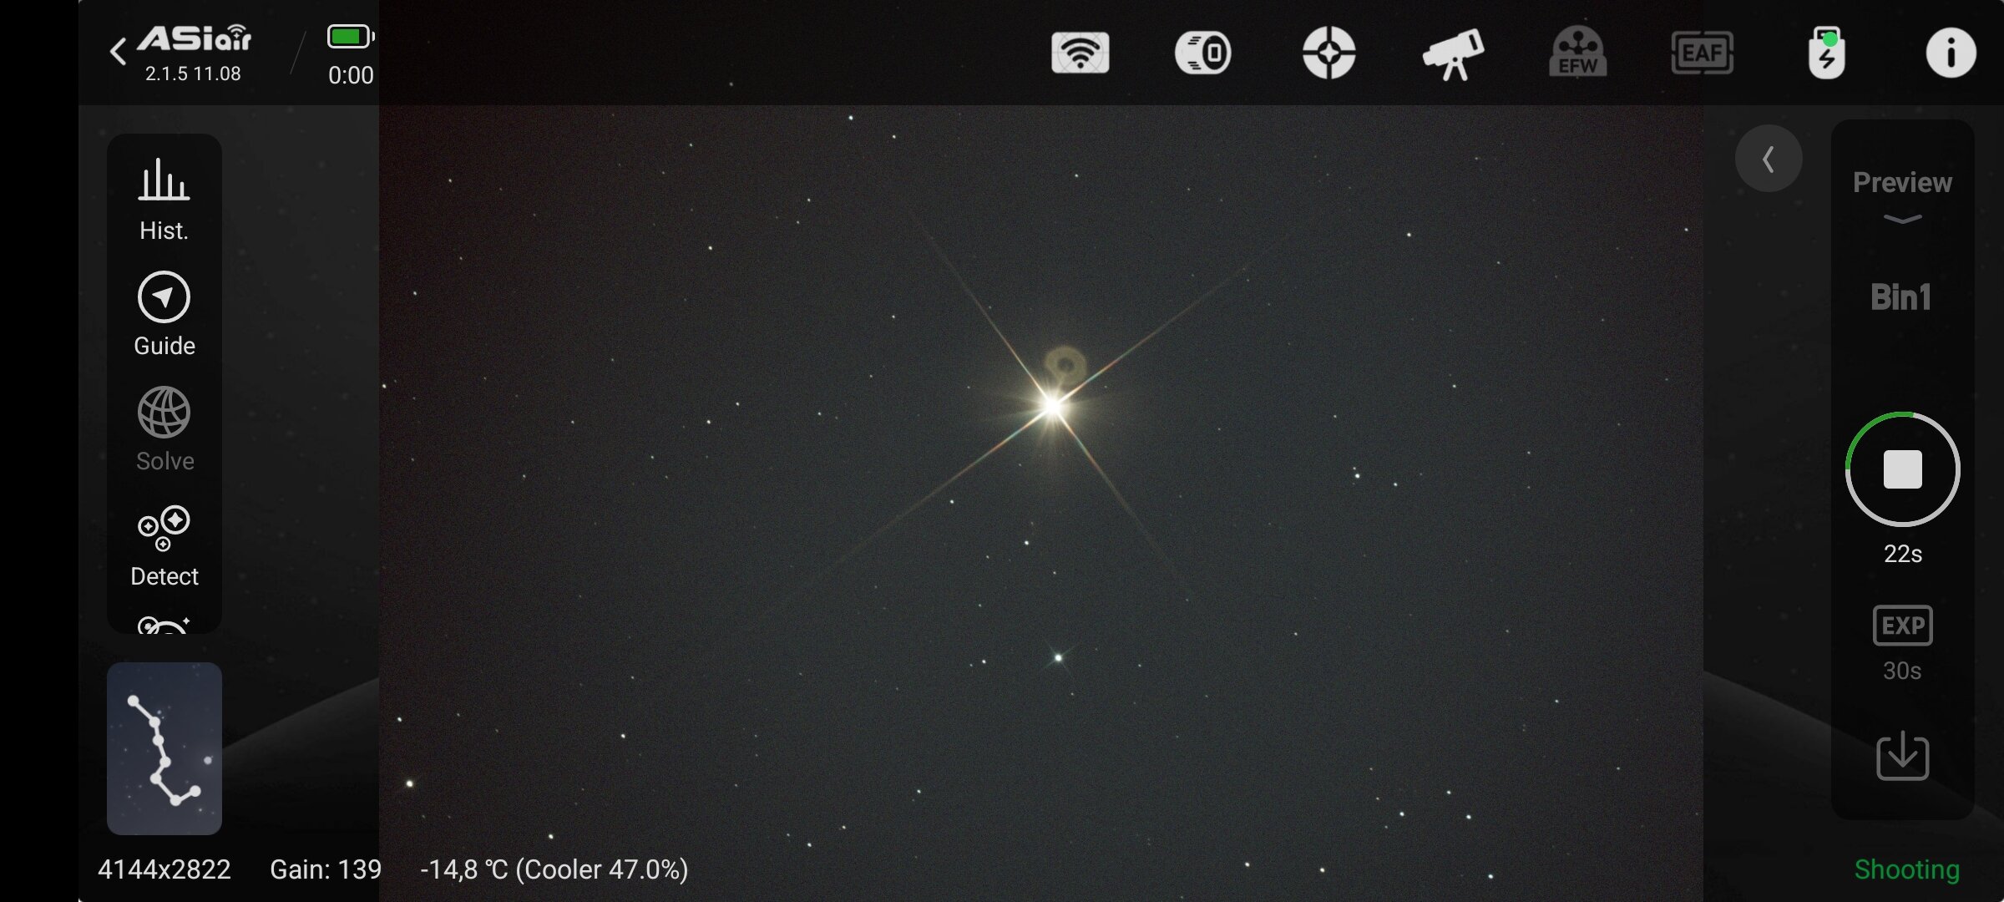Screen dimensions: 2004x902
Task: Expand the Preview mode selector
Action: coord(1902,195)
